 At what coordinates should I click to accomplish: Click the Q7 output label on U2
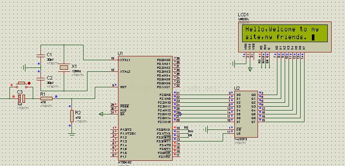tap(253, 122)
